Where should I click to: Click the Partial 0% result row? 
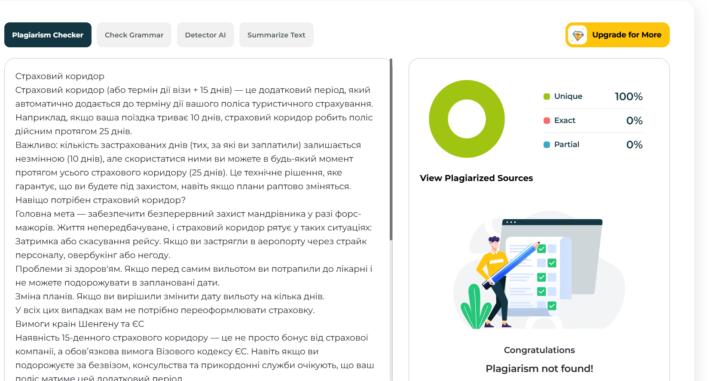(x=593, y=144)
